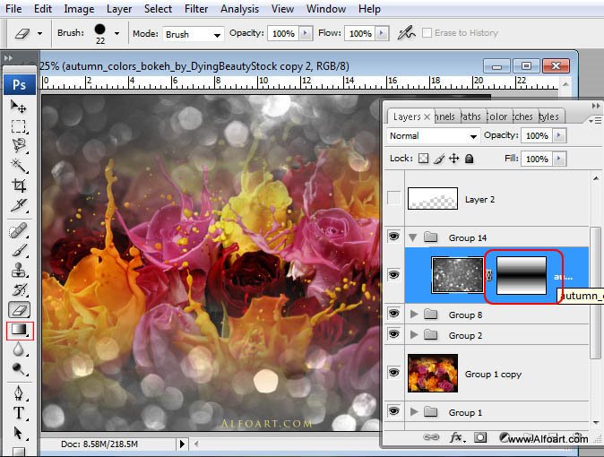The image size is (604, 457).
Task: Open Layers panel Fill arrow
Action: (x=559, y=159)
